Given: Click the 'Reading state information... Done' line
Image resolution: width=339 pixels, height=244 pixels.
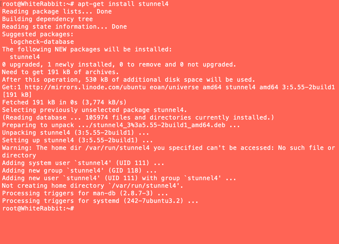Looking at the screenshot, I should [64, 27].
